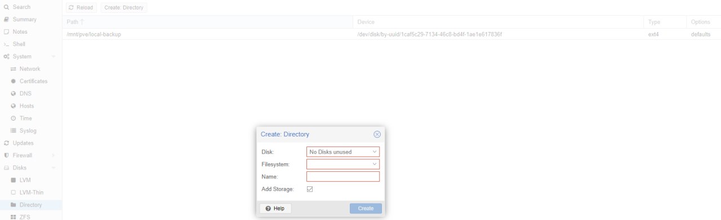Click the Summary book icon
This screenshot has width=721, height=220.
[6, 20]
